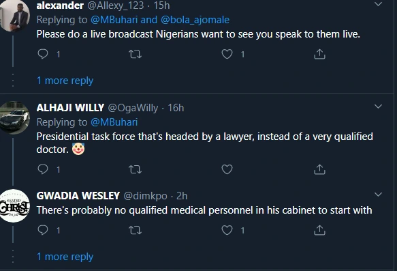397x271 pixels.
Task: Like GWADIA WESLEY's medical personnel tweet
Action: coord(227,230)
